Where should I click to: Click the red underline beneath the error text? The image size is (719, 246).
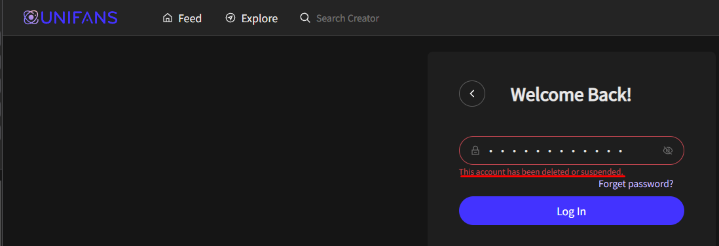(x=542, y=177)
